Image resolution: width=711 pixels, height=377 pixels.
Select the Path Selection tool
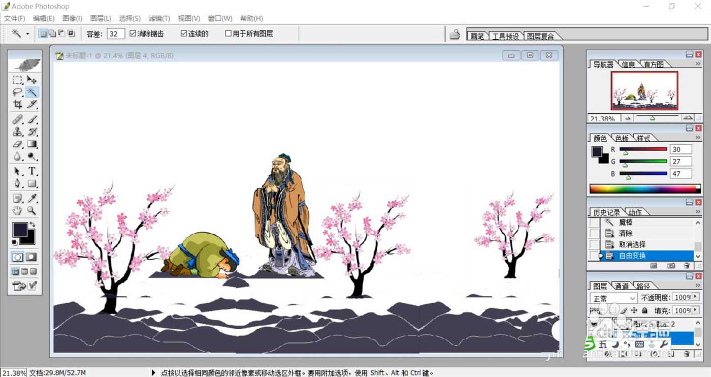click(x=17, y=171)
